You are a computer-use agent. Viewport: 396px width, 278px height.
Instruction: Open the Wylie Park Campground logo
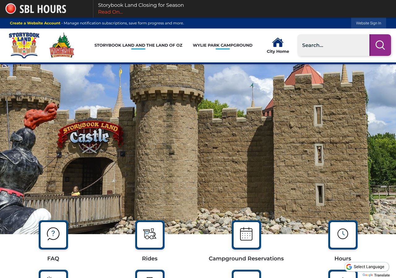pos(62,45)
